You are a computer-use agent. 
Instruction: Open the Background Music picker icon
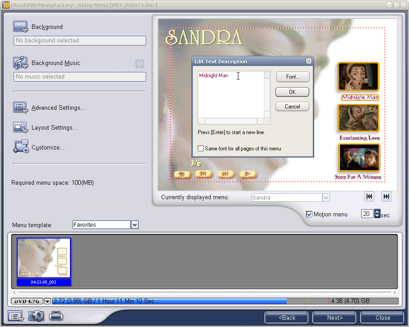20,63
